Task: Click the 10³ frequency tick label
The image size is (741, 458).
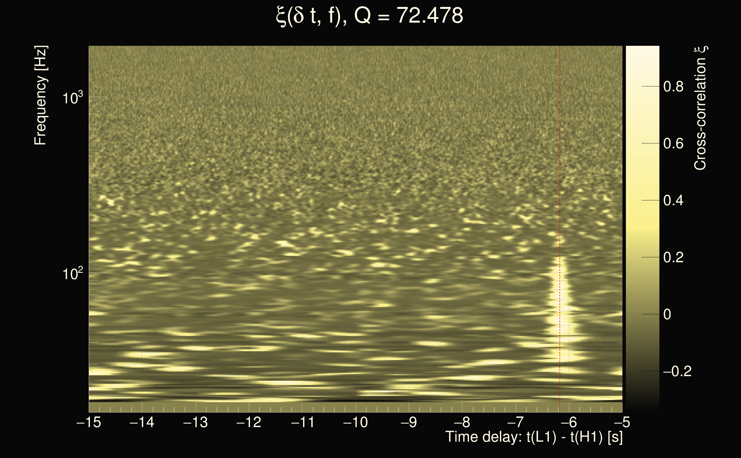Action: click(x=73, y=98)
